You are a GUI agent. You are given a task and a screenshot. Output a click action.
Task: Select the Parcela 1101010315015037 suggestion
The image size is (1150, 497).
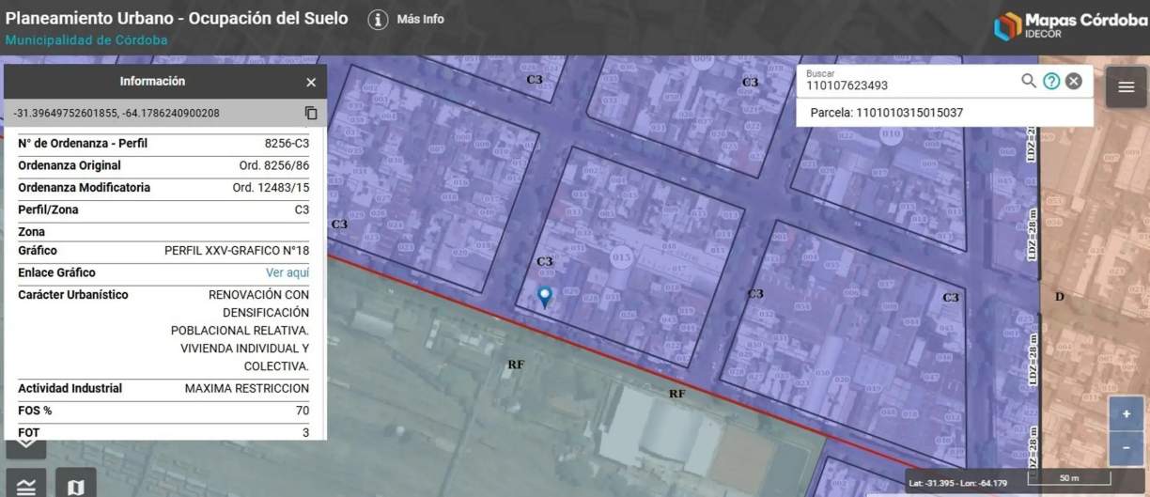[x=886, y=113]
